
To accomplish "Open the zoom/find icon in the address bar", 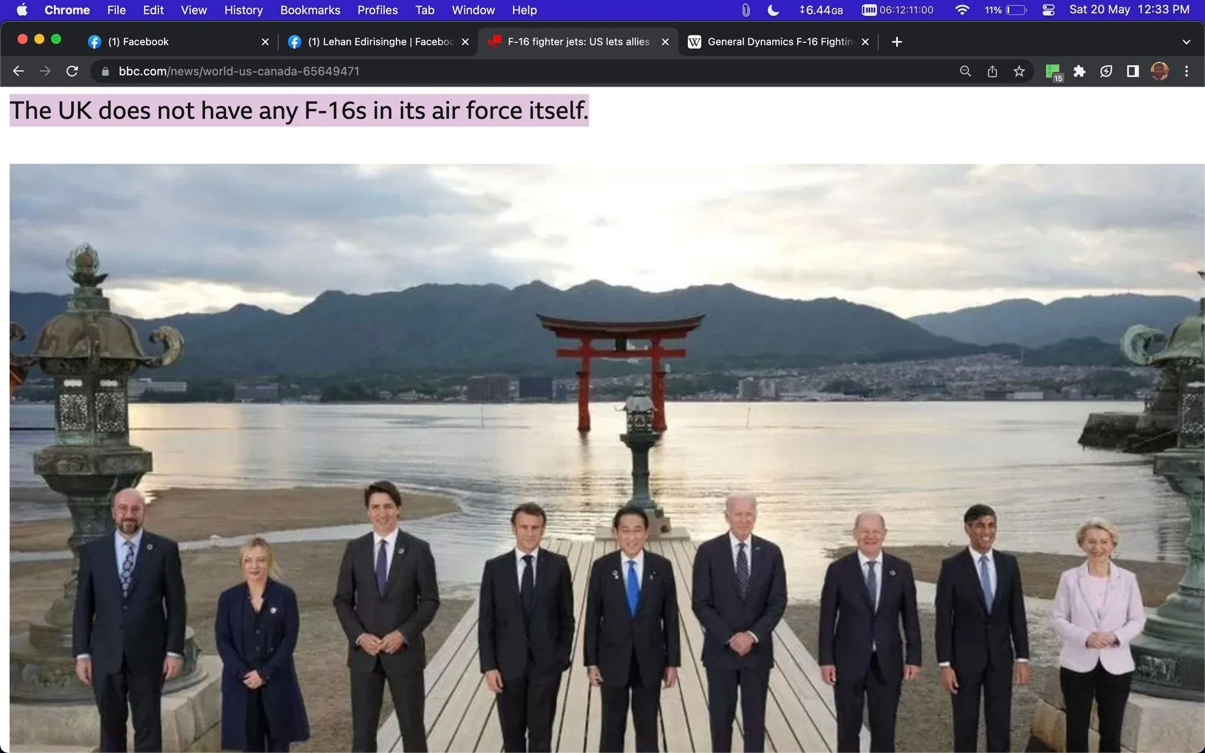I will click(965, 71).
